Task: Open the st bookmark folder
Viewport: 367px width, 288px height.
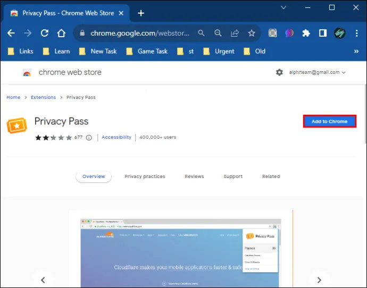Action: (186, 51)
